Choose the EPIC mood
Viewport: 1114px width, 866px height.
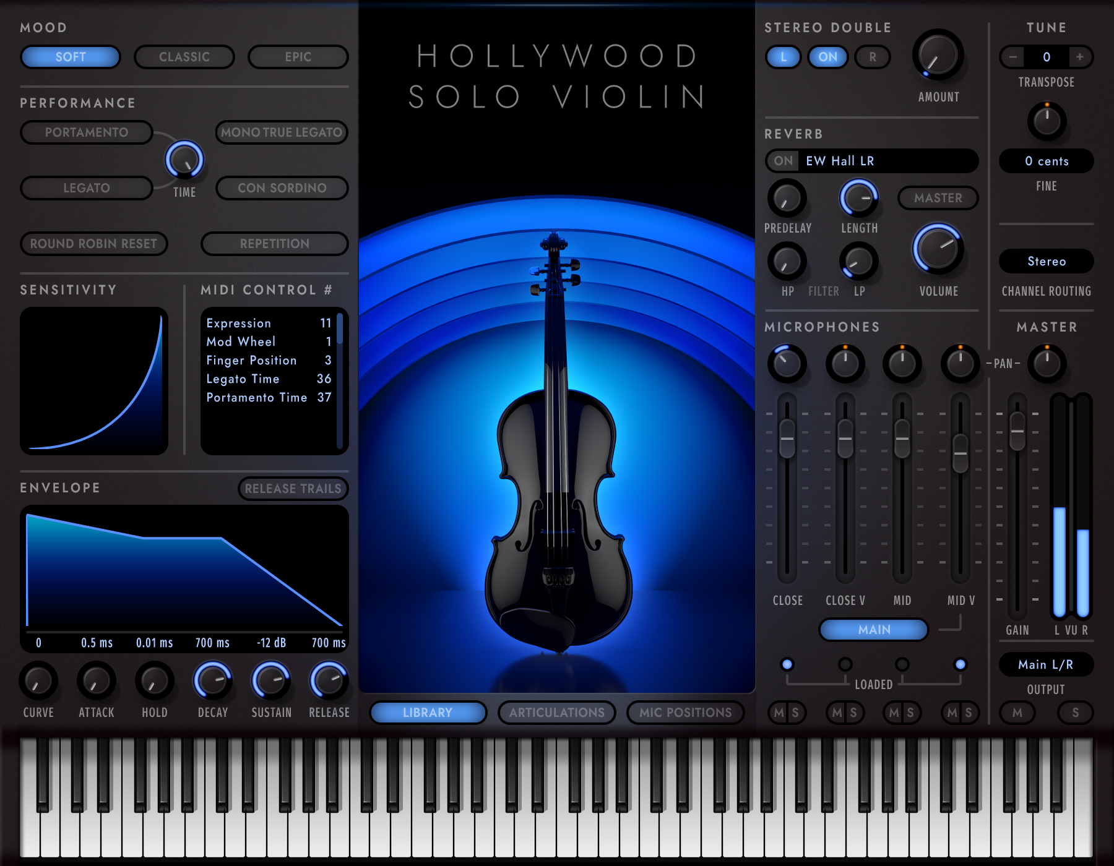coord(298,57)
